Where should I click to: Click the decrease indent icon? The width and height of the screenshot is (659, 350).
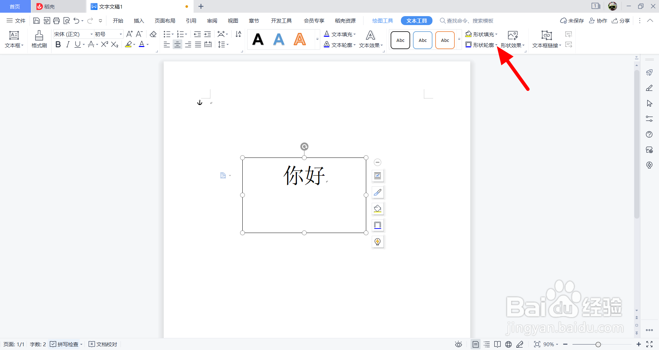point(197,34)
